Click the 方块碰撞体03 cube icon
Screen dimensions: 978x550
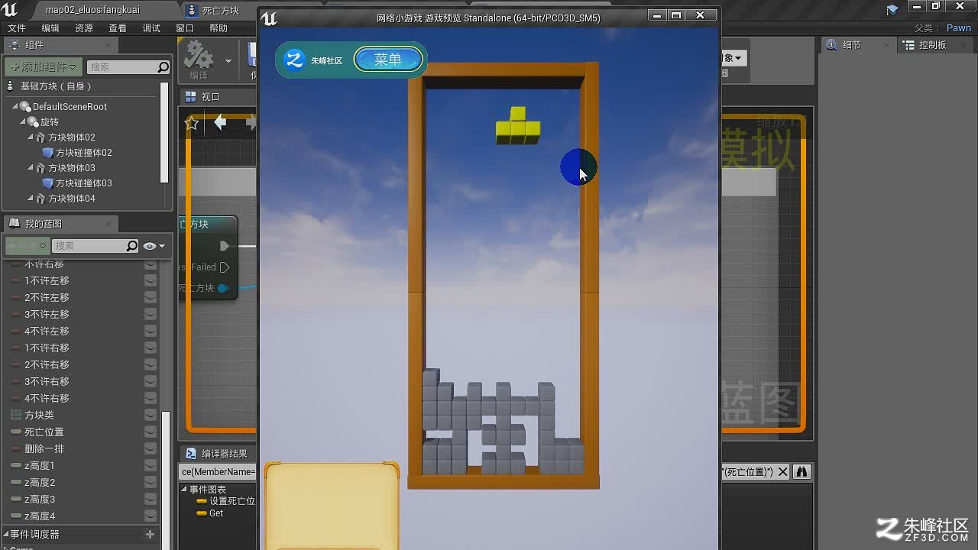pos(47,183)
